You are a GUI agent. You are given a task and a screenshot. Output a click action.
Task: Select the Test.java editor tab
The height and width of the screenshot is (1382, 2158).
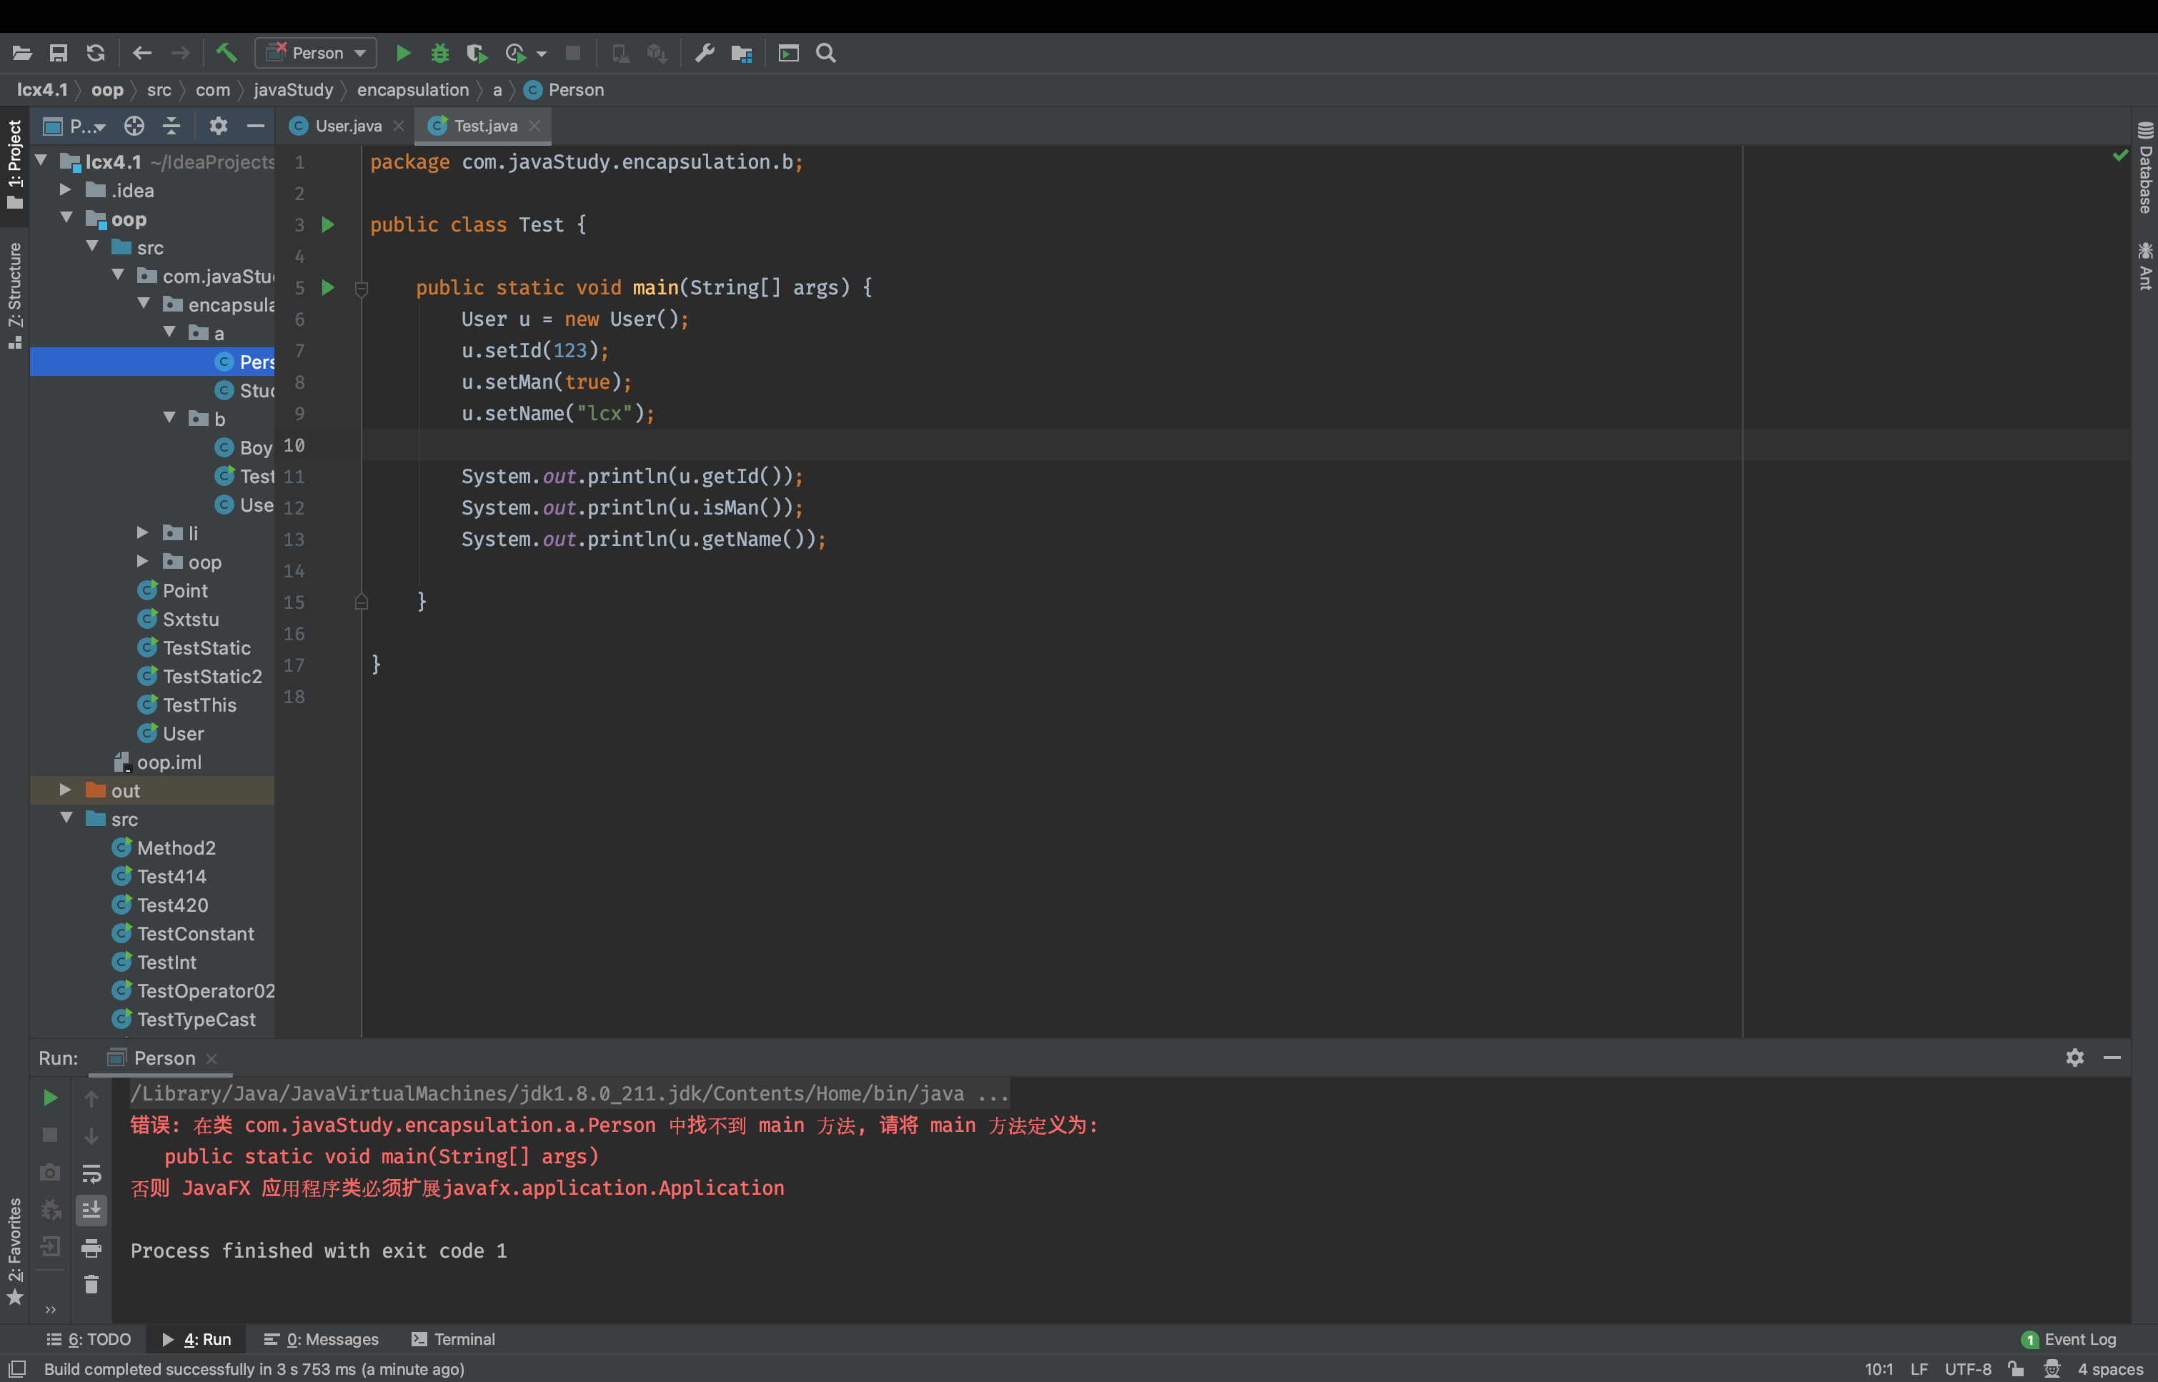tap(485, 126)
